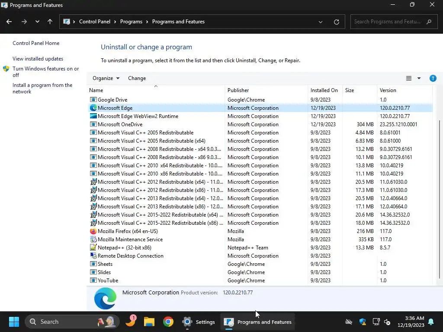Click the Edge WebView2 Runtime icon
This screenshot has height=332, width=443.
tap(93, 116)
